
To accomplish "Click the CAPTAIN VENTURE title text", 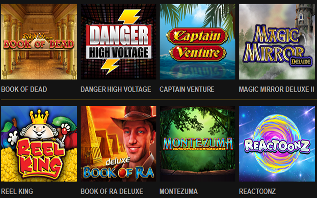I will point(187,89).
